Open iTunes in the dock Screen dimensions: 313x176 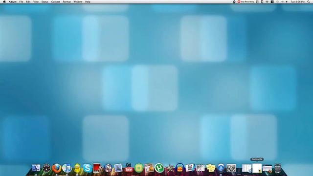[67, 168]
